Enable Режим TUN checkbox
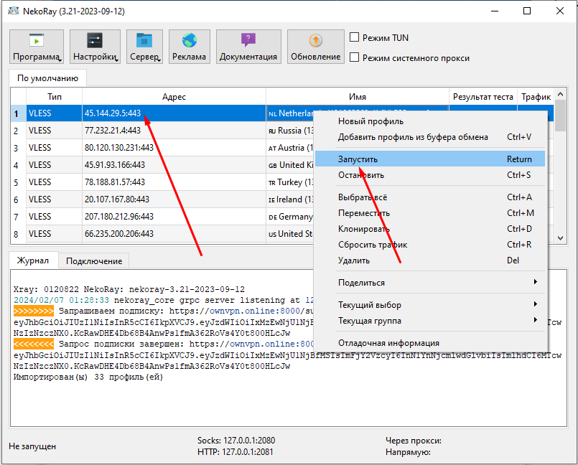 coord(354,37)
